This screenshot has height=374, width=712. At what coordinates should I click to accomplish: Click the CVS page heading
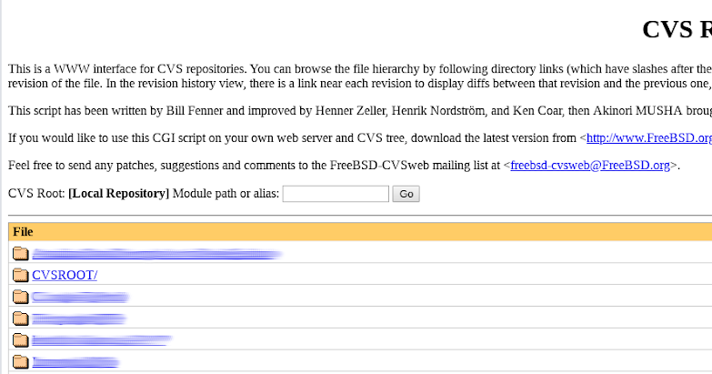[677, 29]
